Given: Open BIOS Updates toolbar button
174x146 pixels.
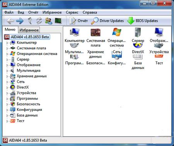Looking at the screenshot, I should (x=142, y=21).
